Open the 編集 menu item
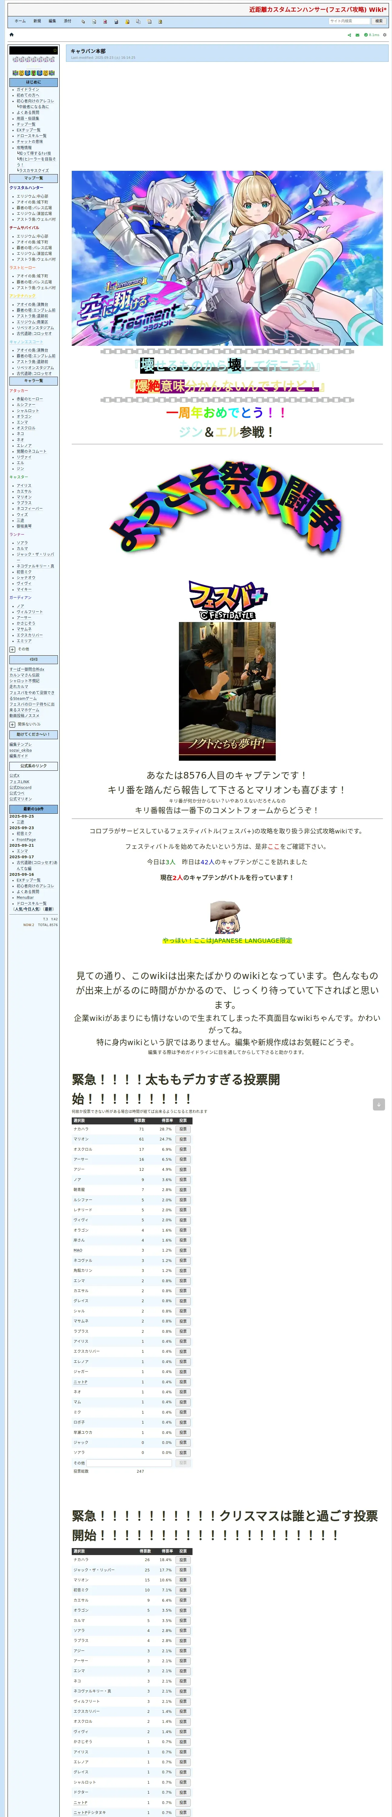The image size is (392, 1817). (52, 21)
